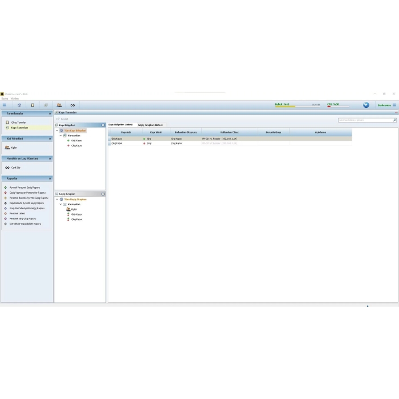Image resolution: width=399 pixels, height=399 pixels.
Task: Click the live monitoring glasses toolbar icon
Action: coord(72,105)
